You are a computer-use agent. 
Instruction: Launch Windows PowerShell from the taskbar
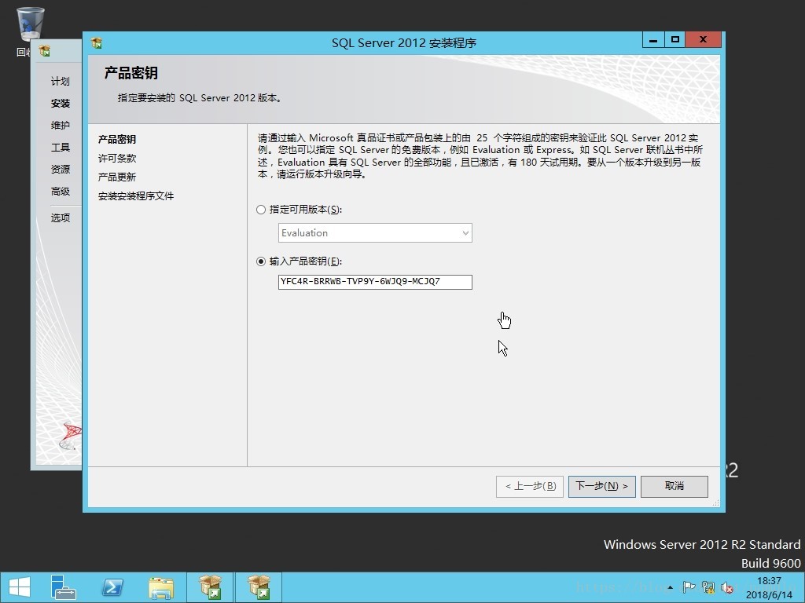point(112,587)
